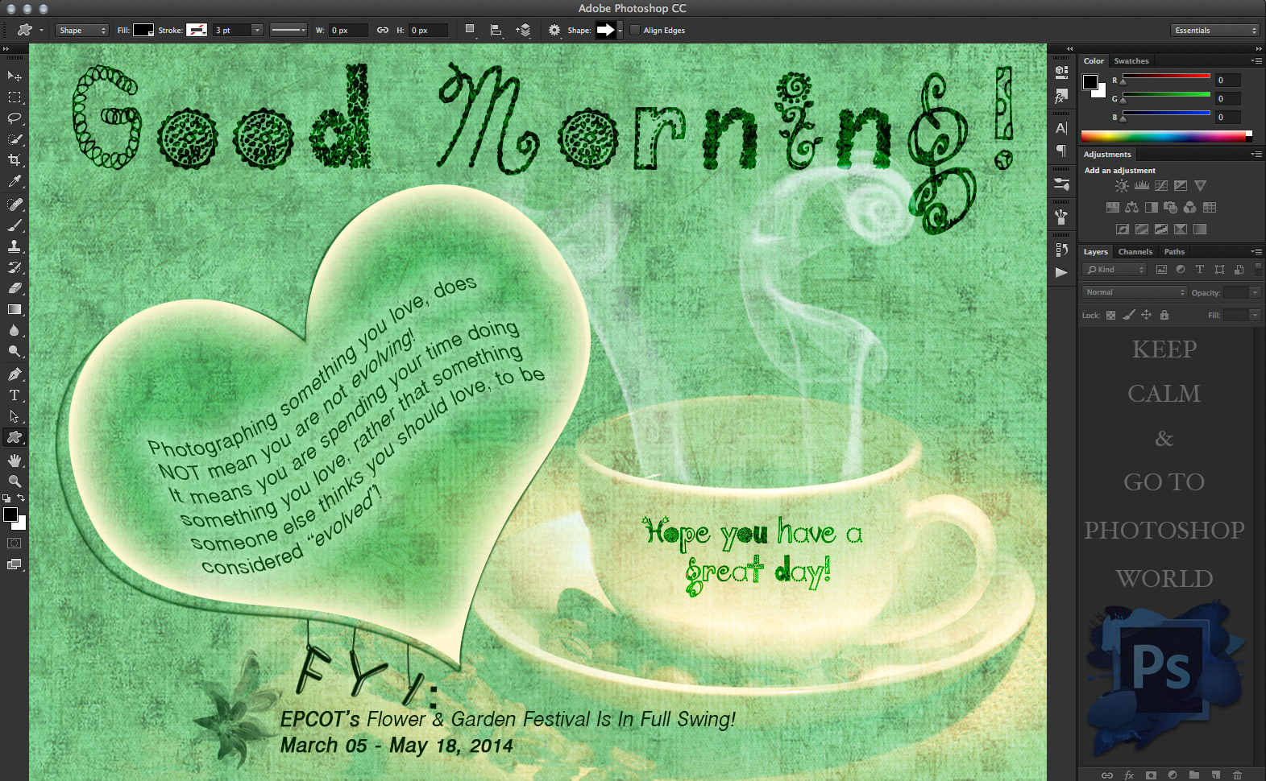Screen dimensions: 1266x781
Task: Select the Horizontal Type tool
Action: tap(15, 395)
